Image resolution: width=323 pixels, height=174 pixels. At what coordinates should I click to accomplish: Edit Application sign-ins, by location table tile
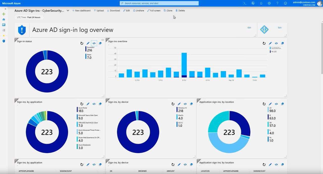click(x=270, y=164)
